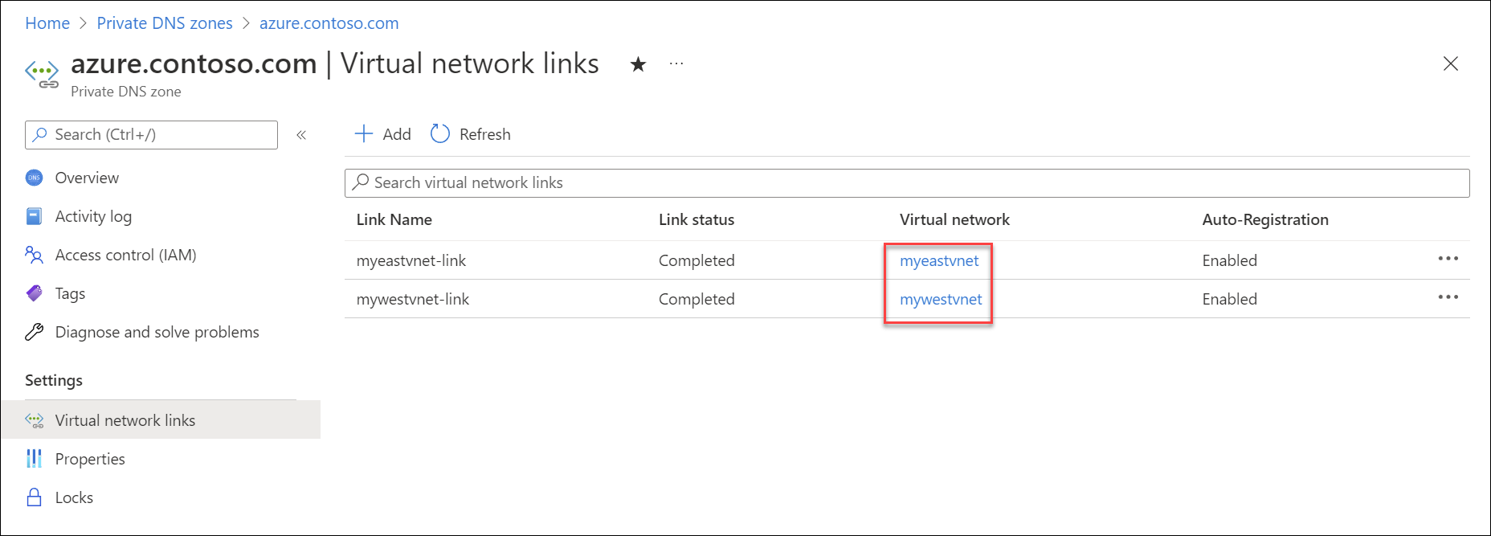Navigate to Private DNS zones breadcrumb

(165, 23)
